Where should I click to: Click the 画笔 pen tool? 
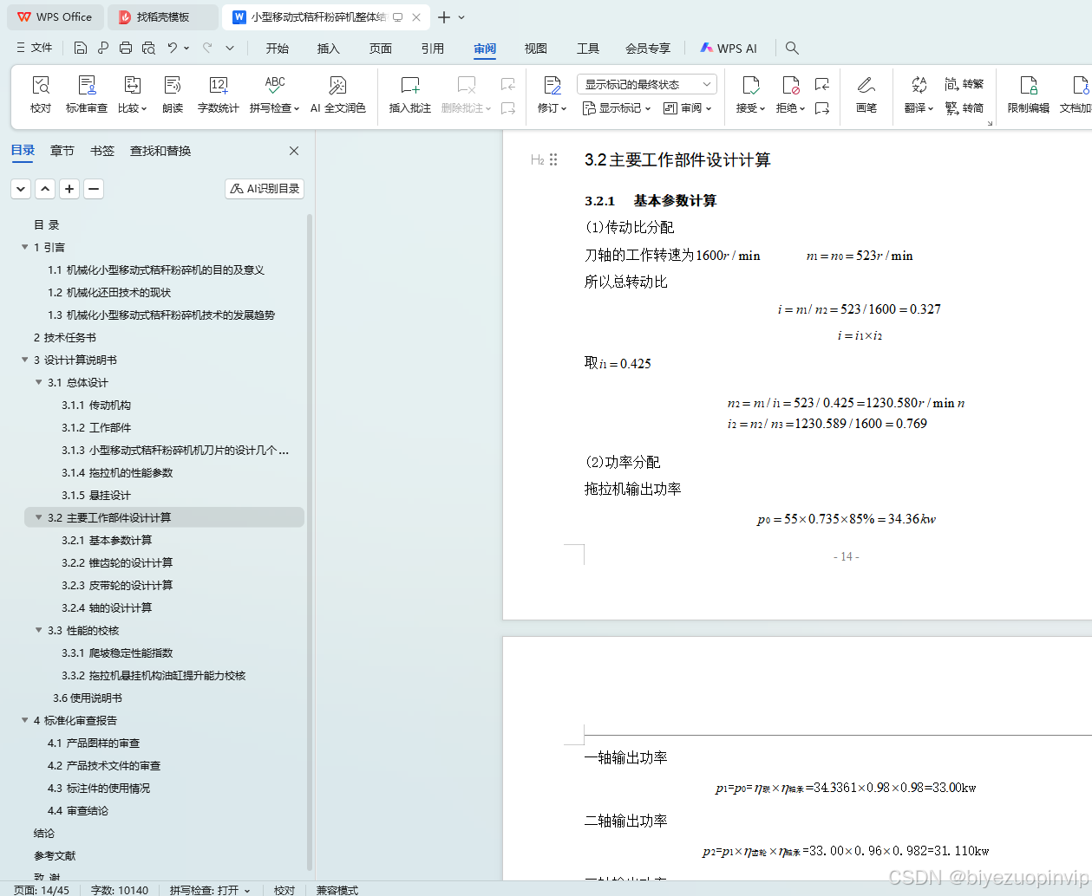(x=866, y=94)
